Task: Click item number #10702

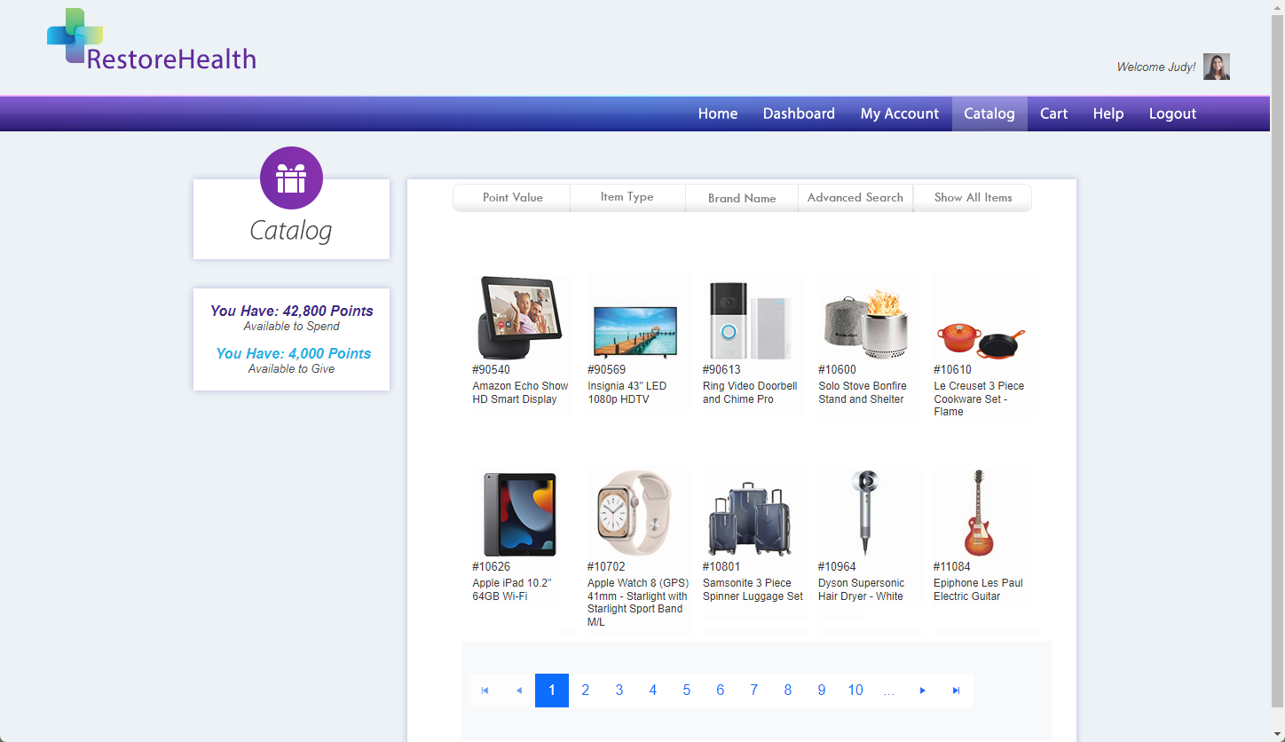Action: point(606,567)
